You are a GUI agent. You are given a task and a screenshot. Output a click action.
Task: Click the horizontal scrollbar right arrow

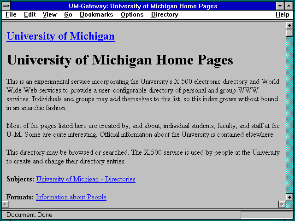pos(282,204)
